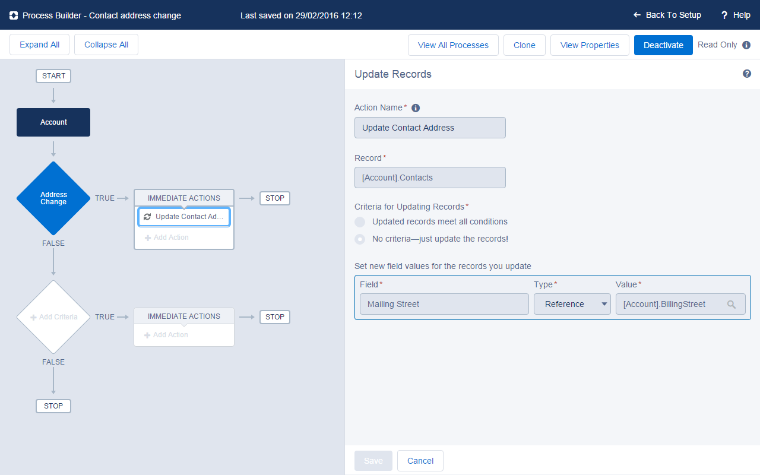Select 'Updated records meet all conditions' option
Viewport: 760px width, 475px height.
click(x=360, y=222)
